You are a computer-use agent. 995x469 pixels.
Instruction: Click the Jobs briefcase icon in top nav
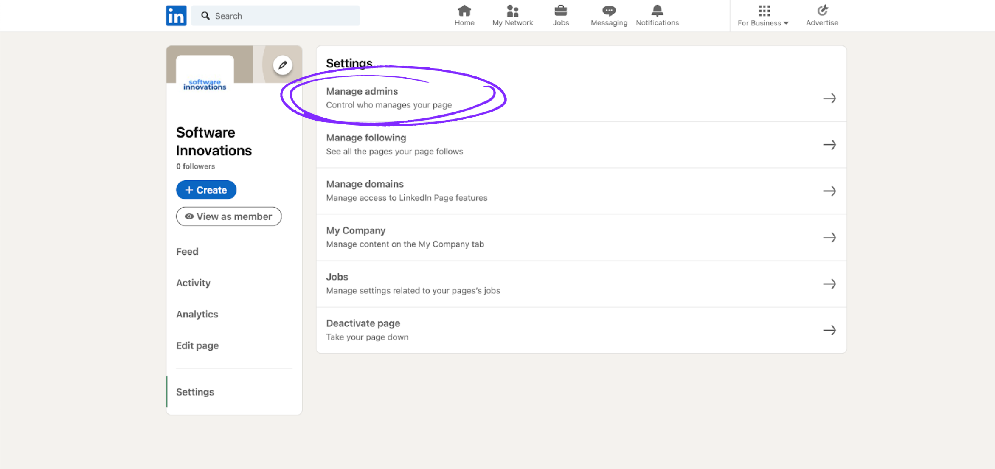tap(561, 11)
